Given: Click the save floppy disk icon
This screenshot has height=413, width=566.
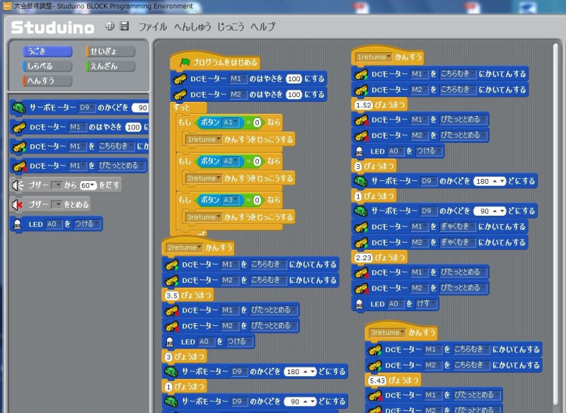Looking at the screenshot, I should [125, 26].
